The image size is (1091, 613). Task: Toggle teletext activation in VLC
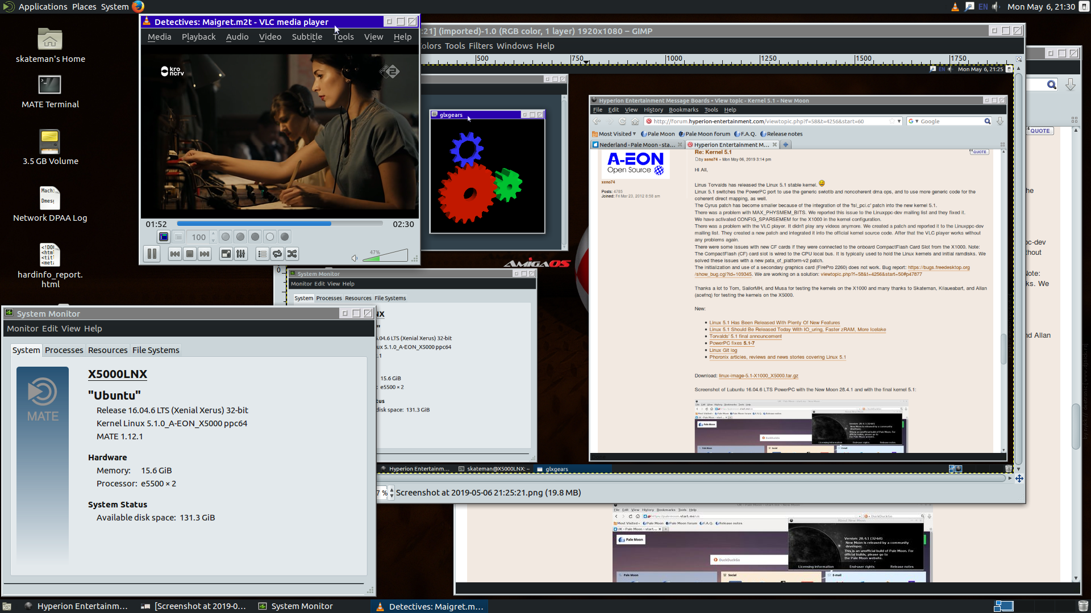(164, 237)
